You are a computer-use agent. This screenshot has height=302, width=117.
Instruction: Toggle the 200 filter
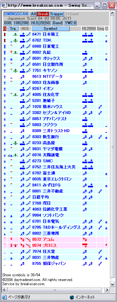pos(25,23)
